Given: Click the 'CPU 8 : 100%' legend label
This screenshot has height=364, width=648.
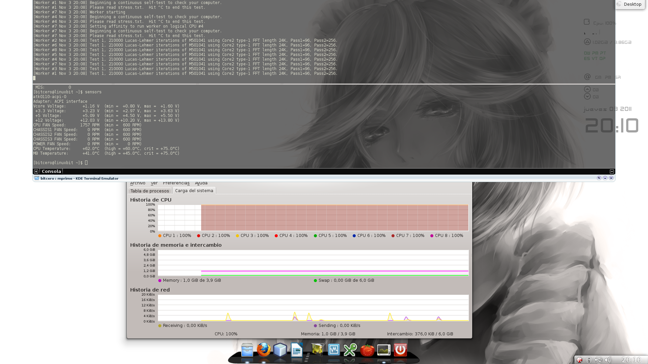Looking at the screenshot, I should [449, 236].
